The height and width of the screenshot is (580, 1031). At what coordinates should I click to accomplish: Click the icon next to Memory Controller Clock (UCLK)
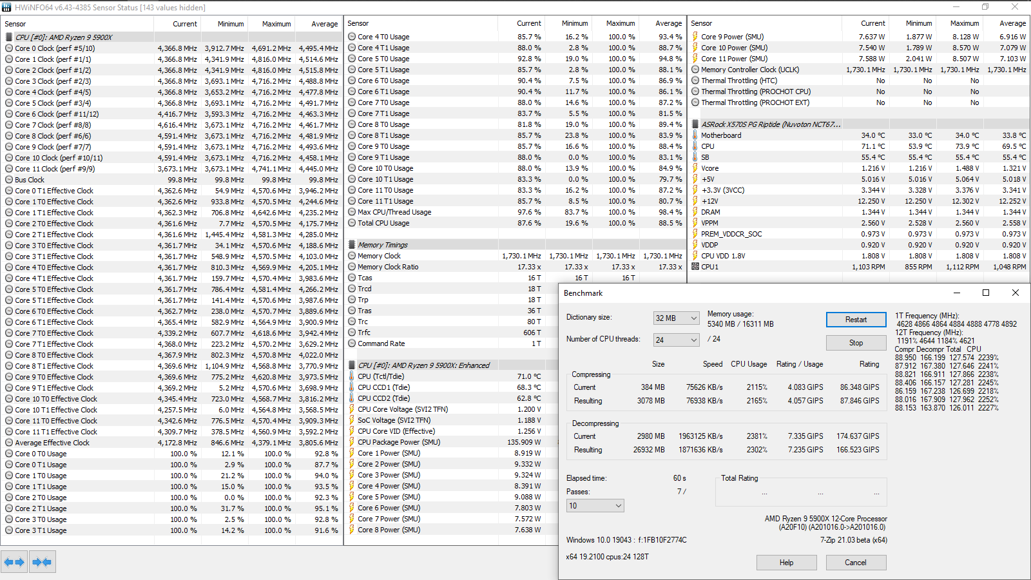pos(695,70)
